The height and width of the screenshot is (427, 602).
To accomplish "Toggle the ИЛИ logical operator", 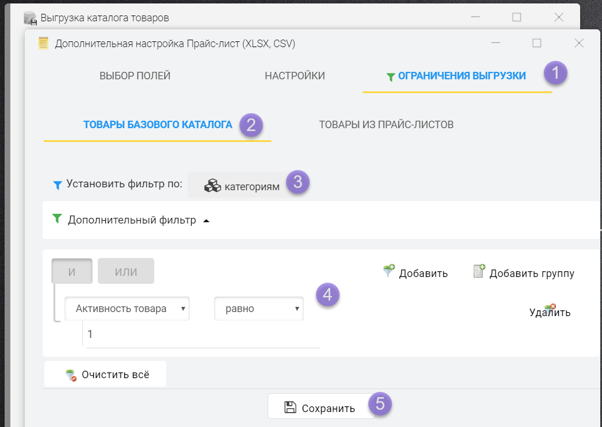I will [125, 272].
